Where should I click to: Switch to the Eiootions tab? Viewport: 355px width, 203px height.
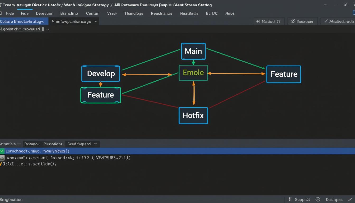[x=54, y=144]
